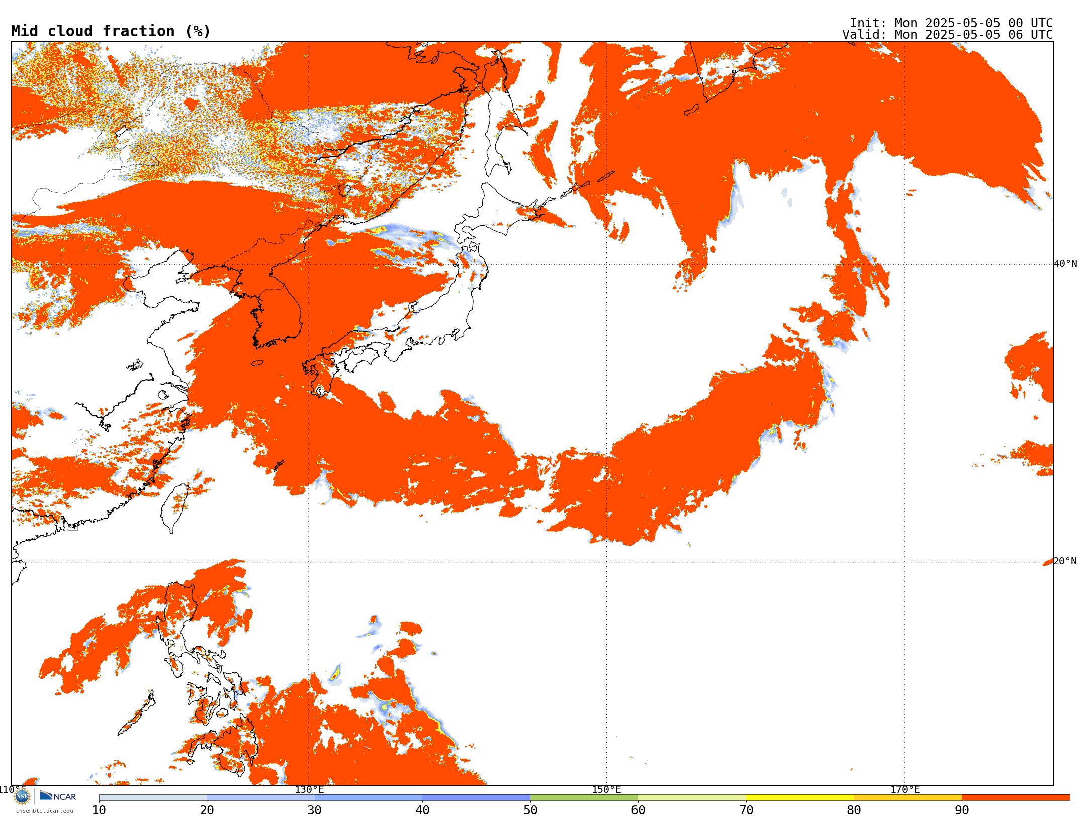Click the colorbar tick label 50
This screenshot has height=817, width=1086.
tap(530, 810)
